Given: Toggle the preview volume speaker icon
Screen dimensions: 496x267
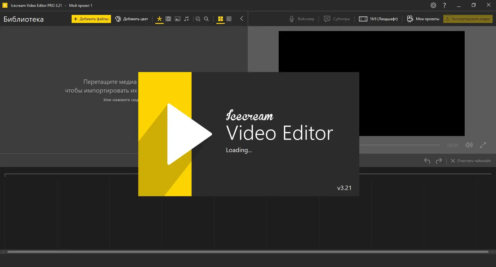Looking at the screenshot, I should pyautogui.click(x=469, y=145).
